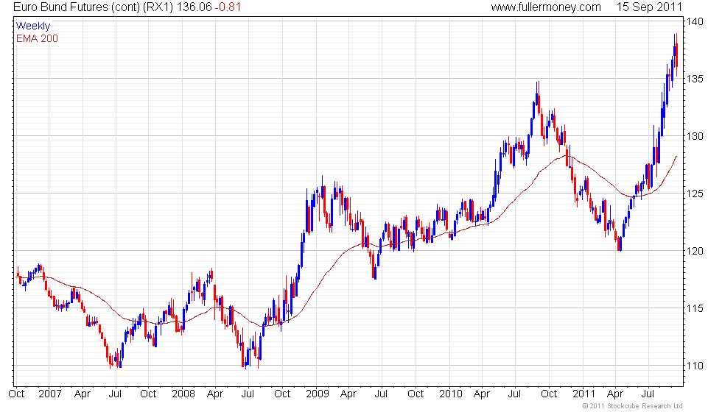Click the 125 price axis label

(x=695, y=194)
